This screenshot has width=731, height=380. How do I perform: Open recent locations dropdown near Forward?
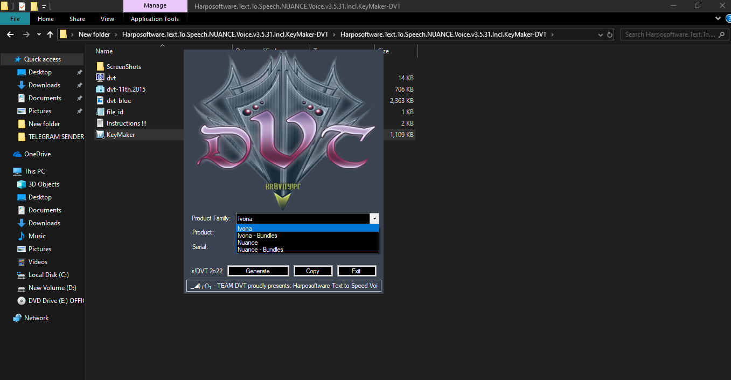click(39, 34)
